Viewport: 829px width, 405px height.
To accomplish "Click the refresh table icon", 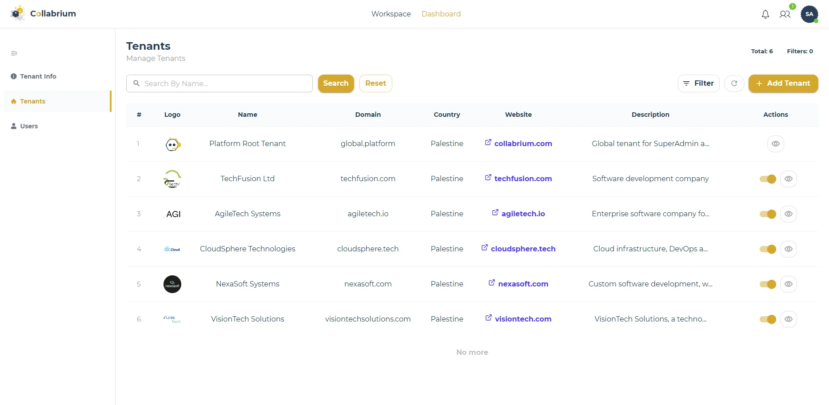I will coord(734,83).
